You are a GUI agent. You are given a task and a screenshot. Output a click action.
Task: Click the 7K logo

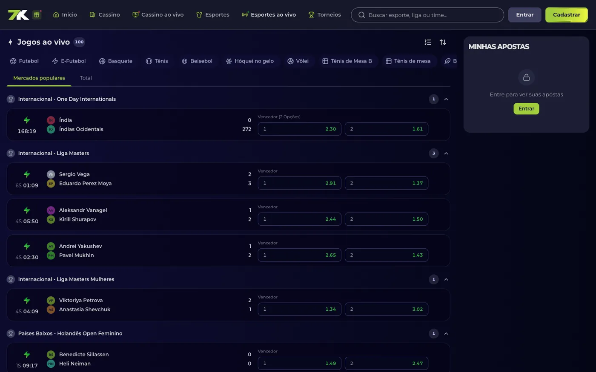[18, 15]
